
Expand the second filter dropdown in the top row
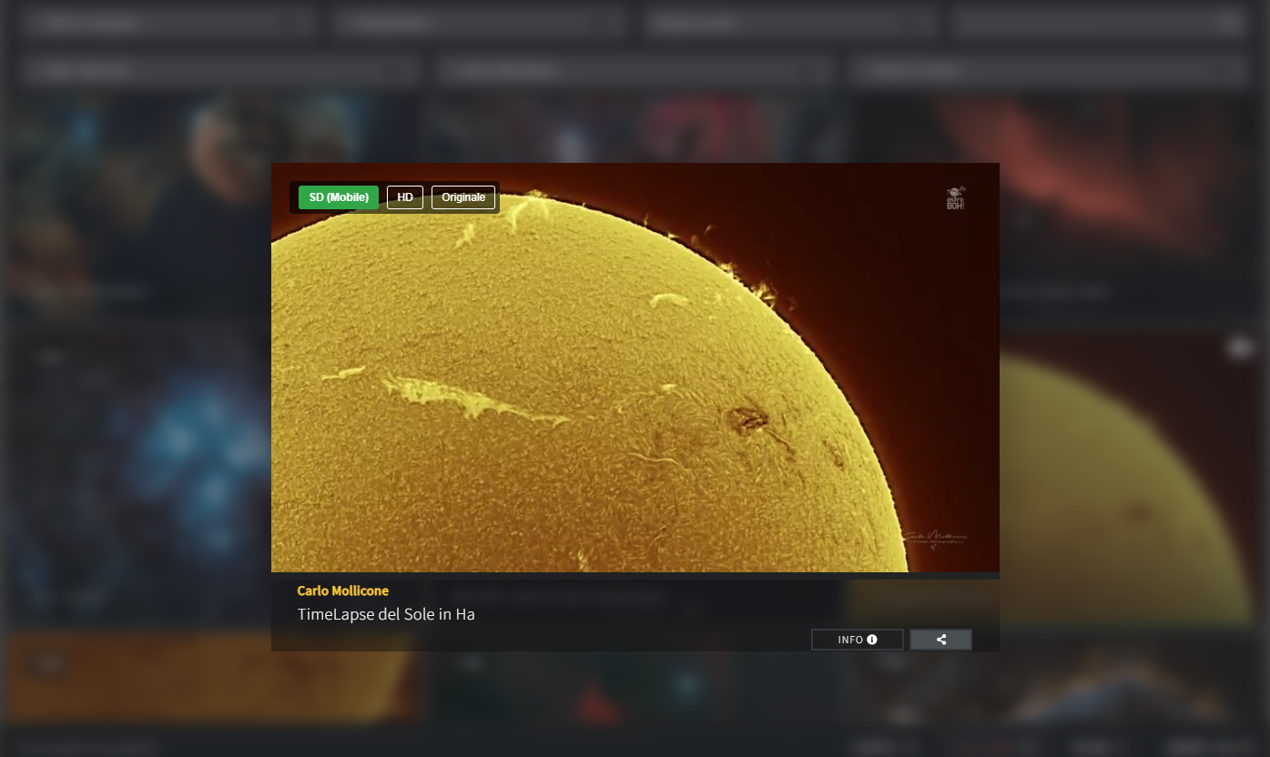coord(479,24)
